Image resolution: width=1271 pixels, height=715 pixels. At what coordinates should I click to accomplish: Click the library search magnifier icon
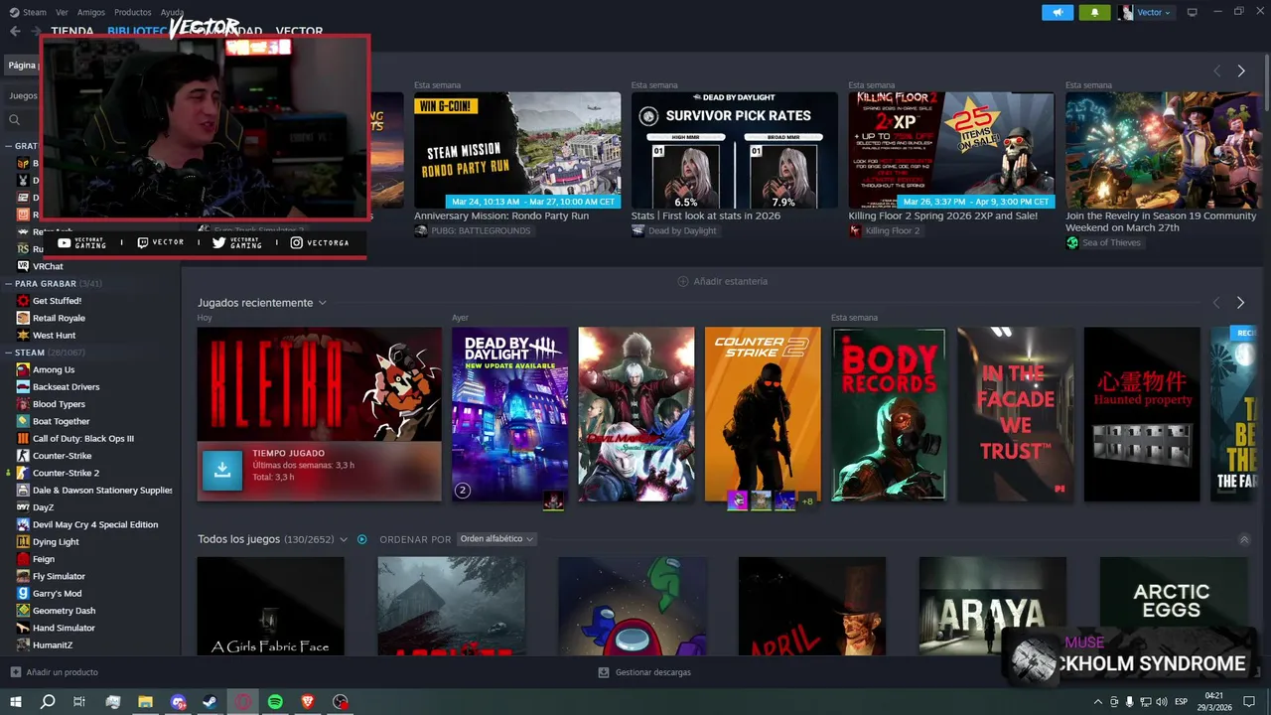pos(15,119)
